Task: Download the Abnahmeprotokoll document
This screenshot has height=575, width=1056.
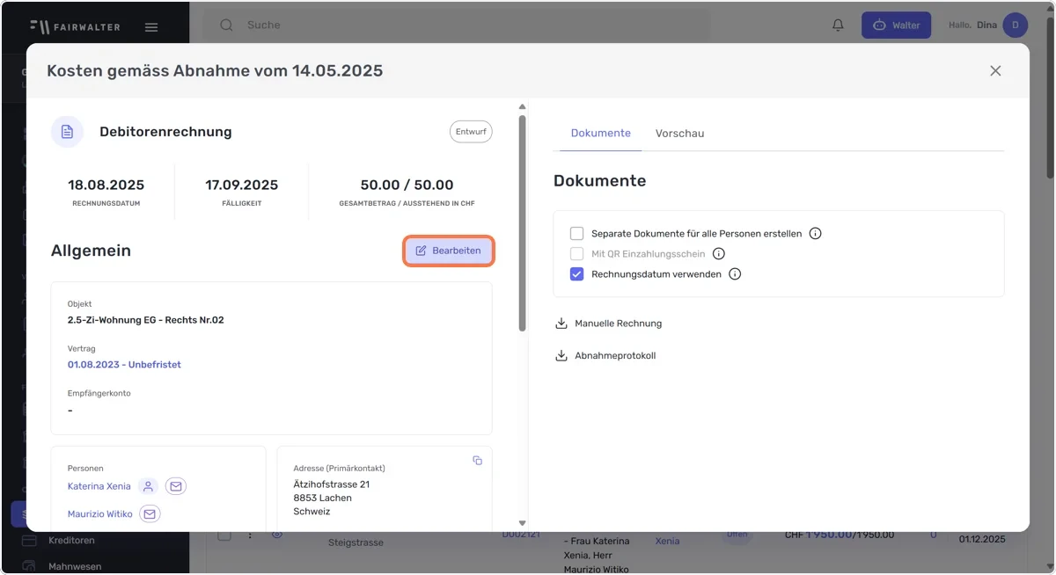Action: pyautogui.click(x=605, y=356)
